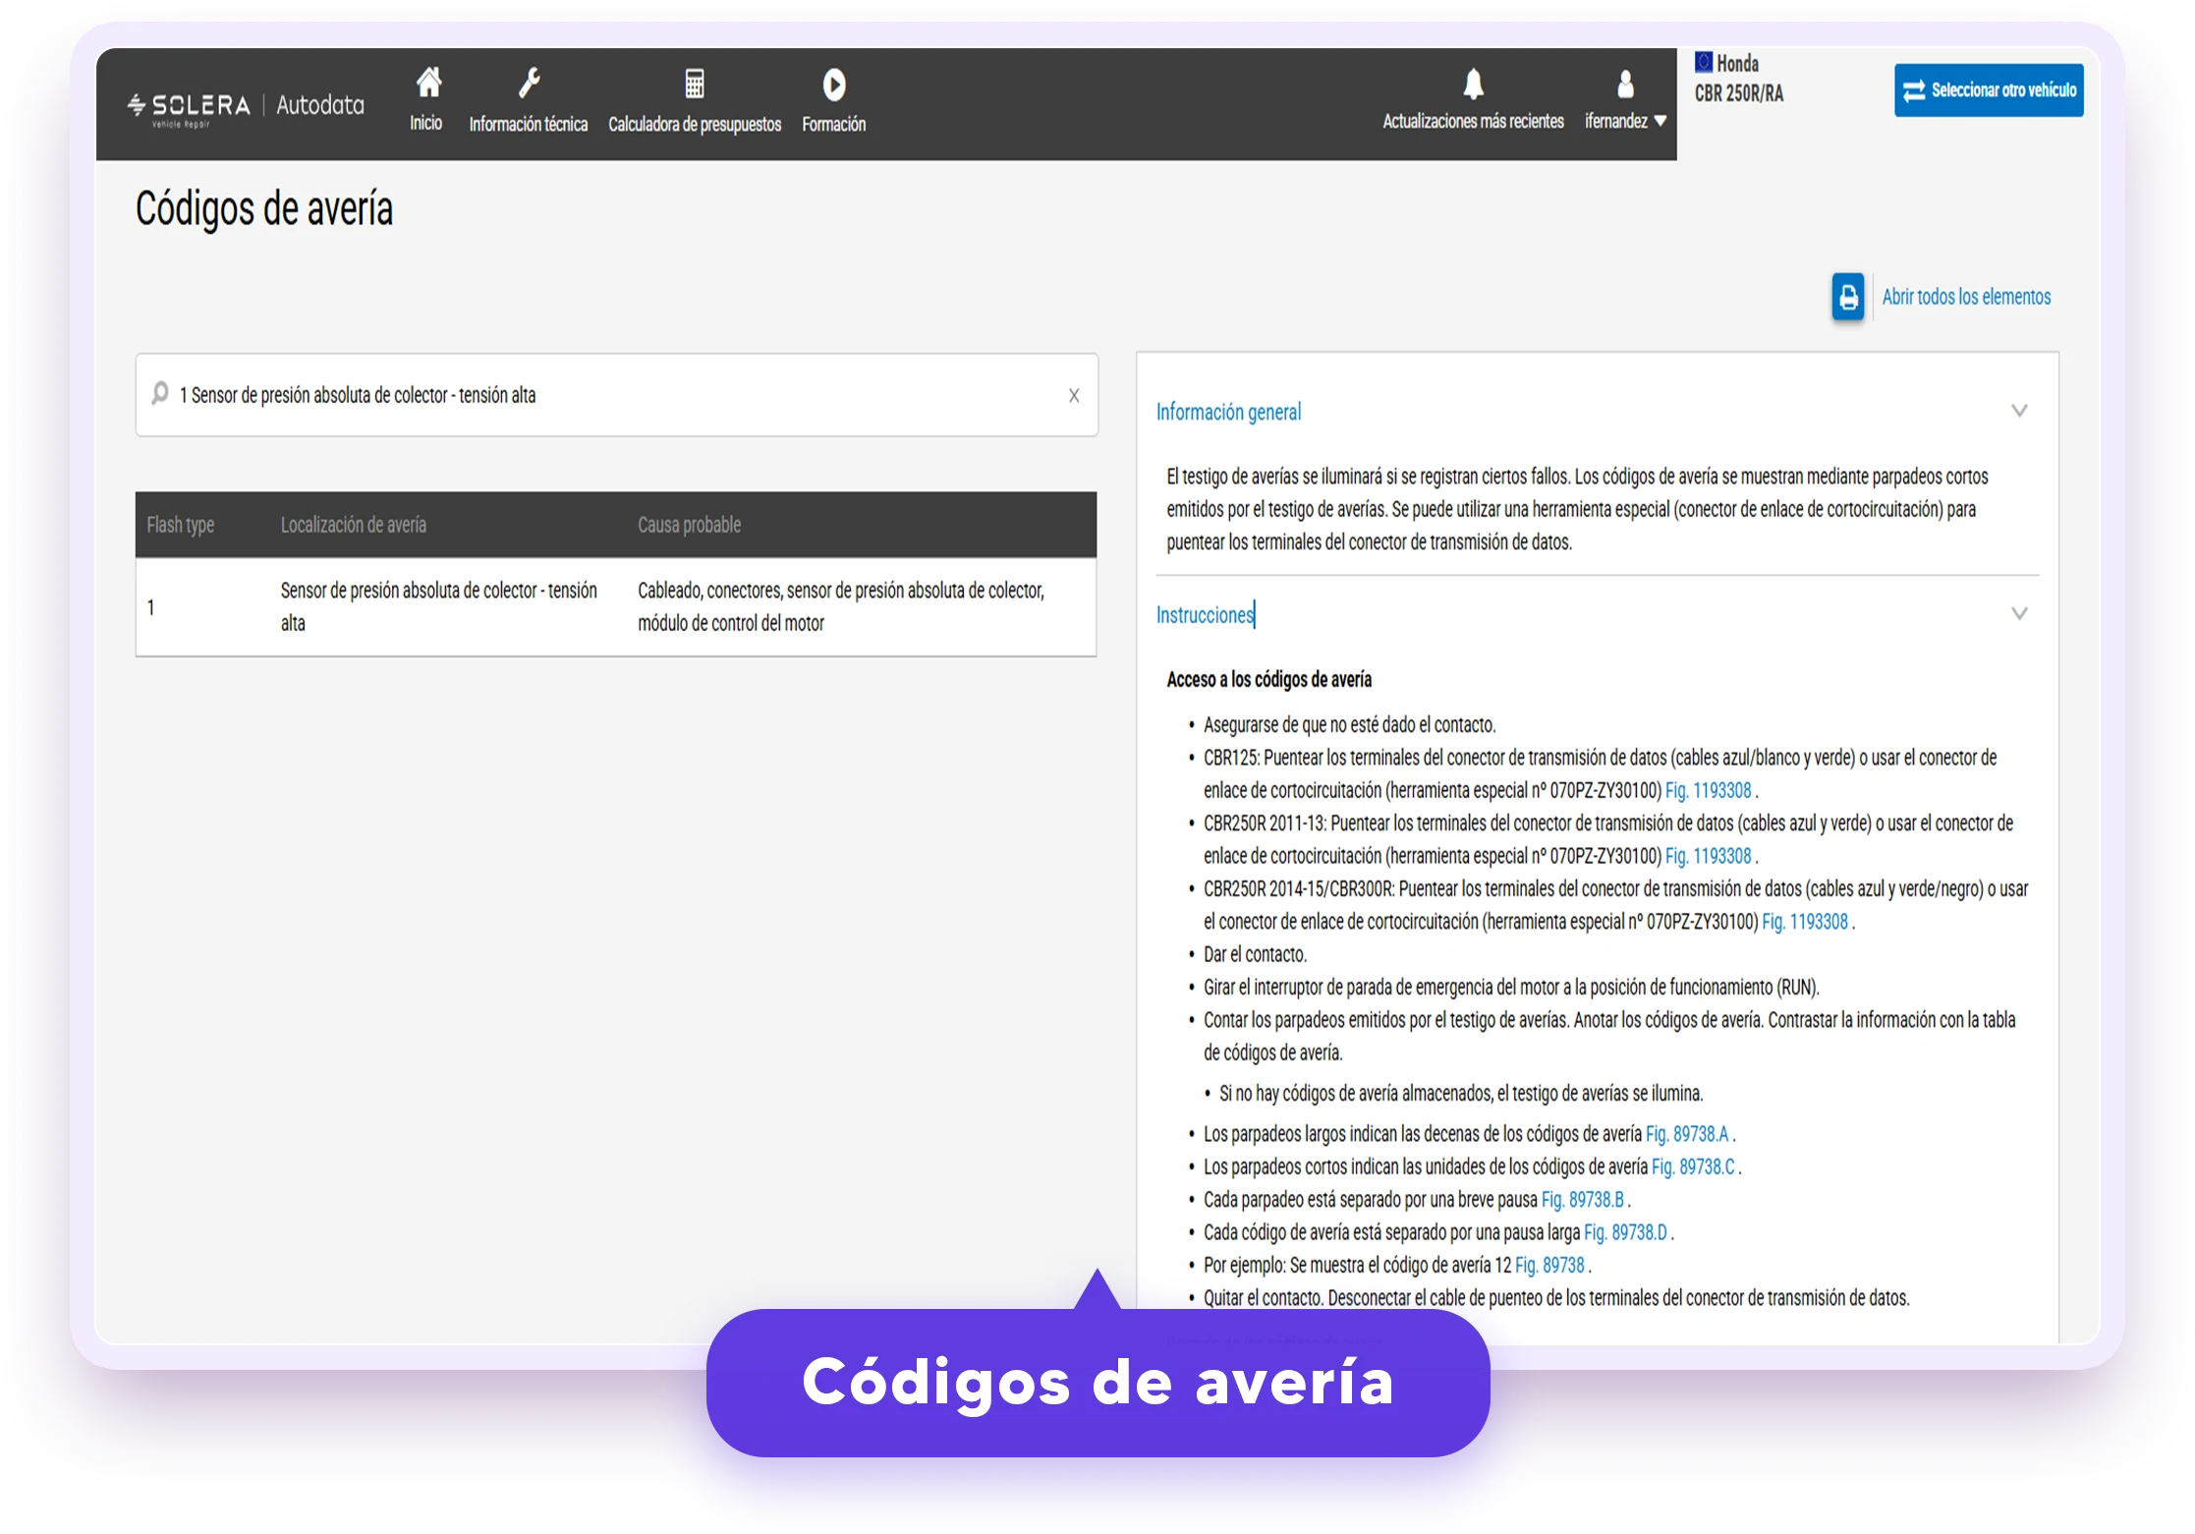Click the user profile icon

[x=1625, y=84]
